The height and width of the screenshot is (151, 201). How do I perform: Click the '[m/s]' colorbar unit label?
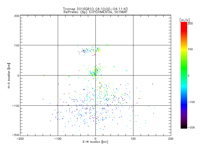coord(185,20)
